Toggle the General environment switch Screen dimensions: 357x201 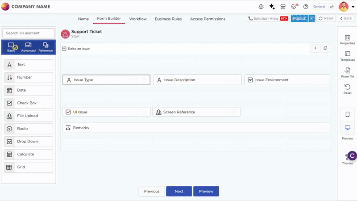point(332,7)
